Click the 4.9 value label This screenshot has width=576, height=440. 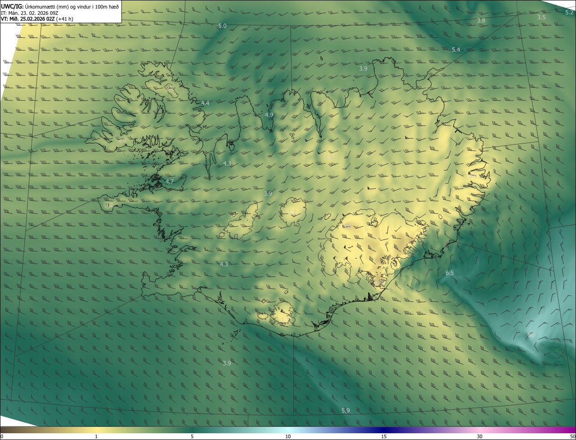point(269,115)
